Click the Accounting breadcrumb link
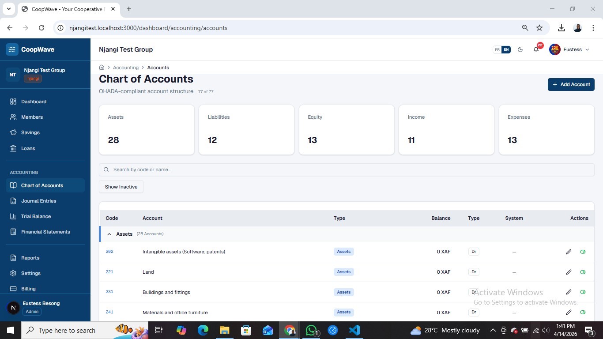603x339 pixels. point(126,68)
